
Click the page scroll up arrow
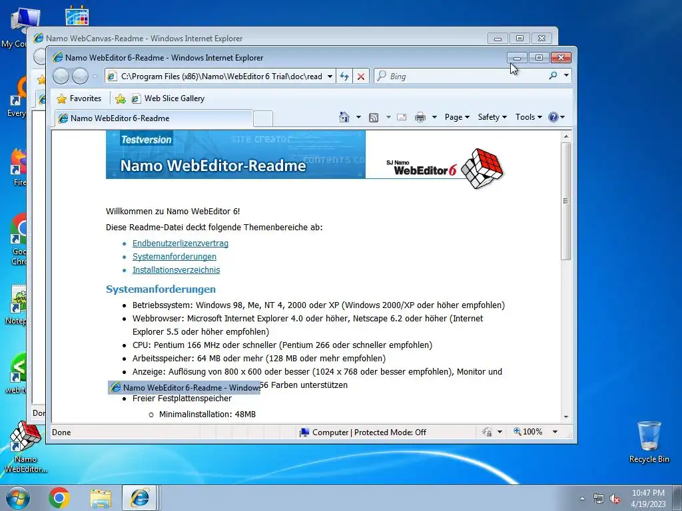coord(566,136)
